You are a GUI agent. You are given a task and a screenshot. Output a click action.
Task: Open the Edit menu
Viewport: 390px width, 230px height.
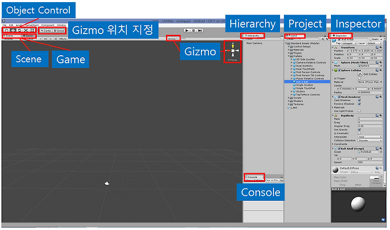click(11, 25)
